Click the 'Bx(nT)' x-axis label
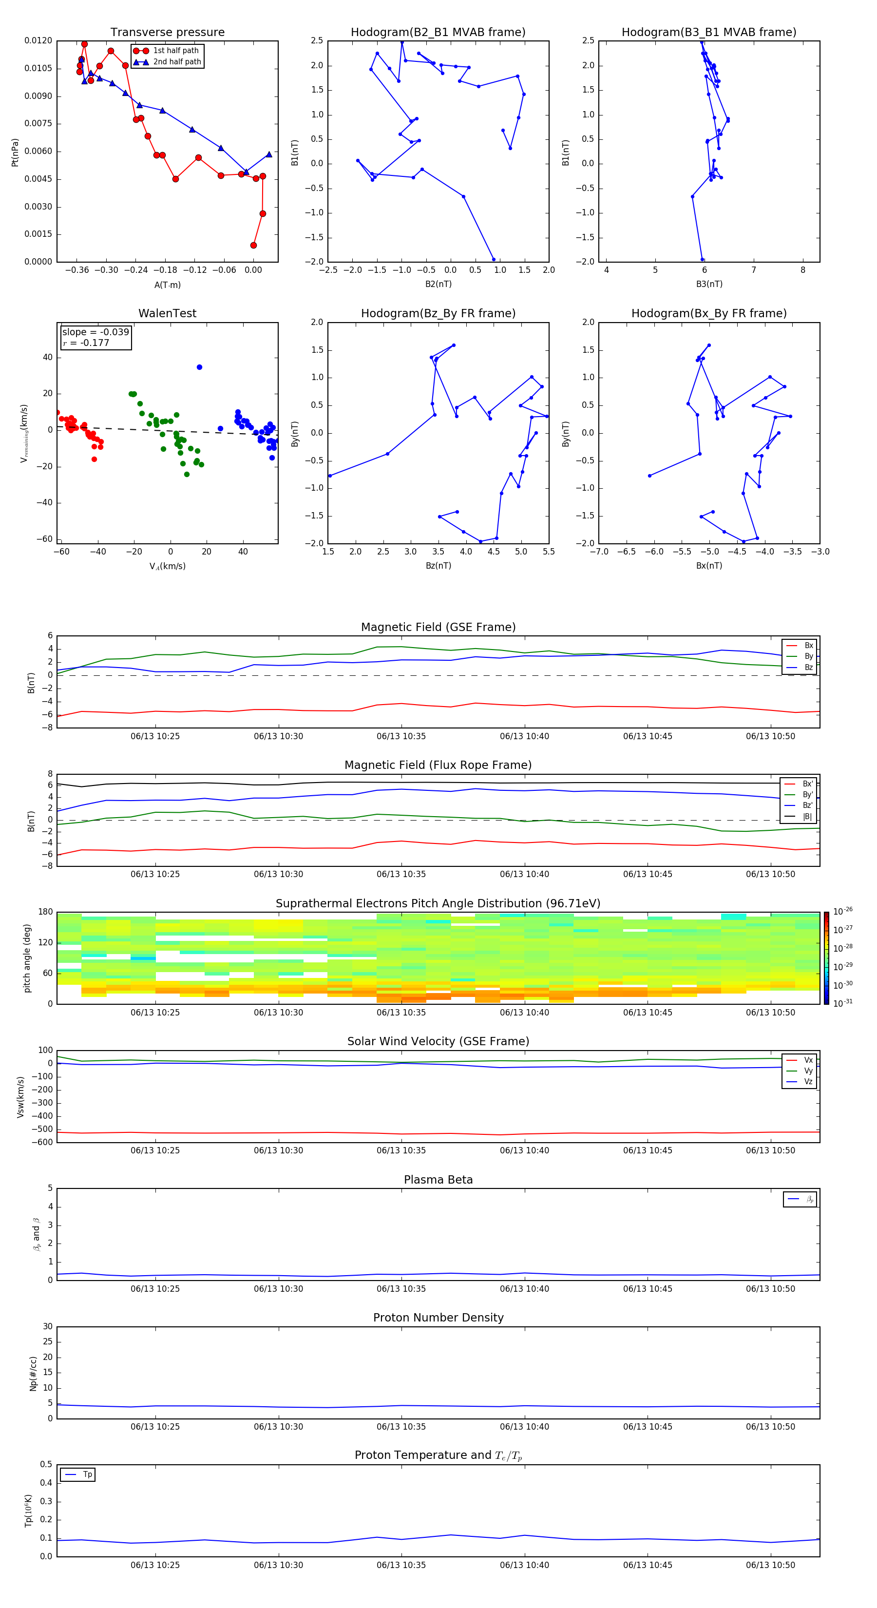Image resolution: width=877 pixels, height=1608 pixels. [709, 566]
